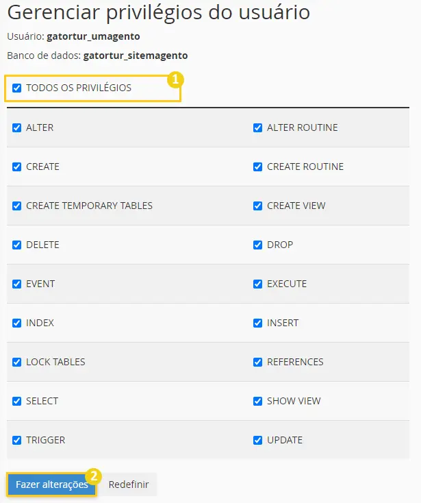Uncheck LOCK TABLES privilege
Screen dimensions: 421x503
[16, 362]
